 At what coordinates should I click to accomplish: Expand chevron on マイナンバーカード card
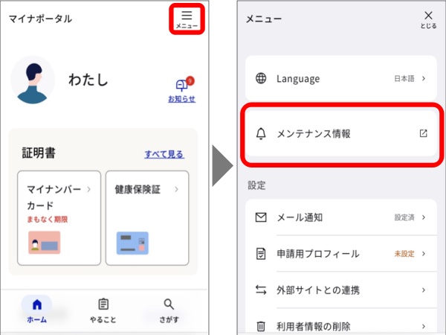coord(89,189)
